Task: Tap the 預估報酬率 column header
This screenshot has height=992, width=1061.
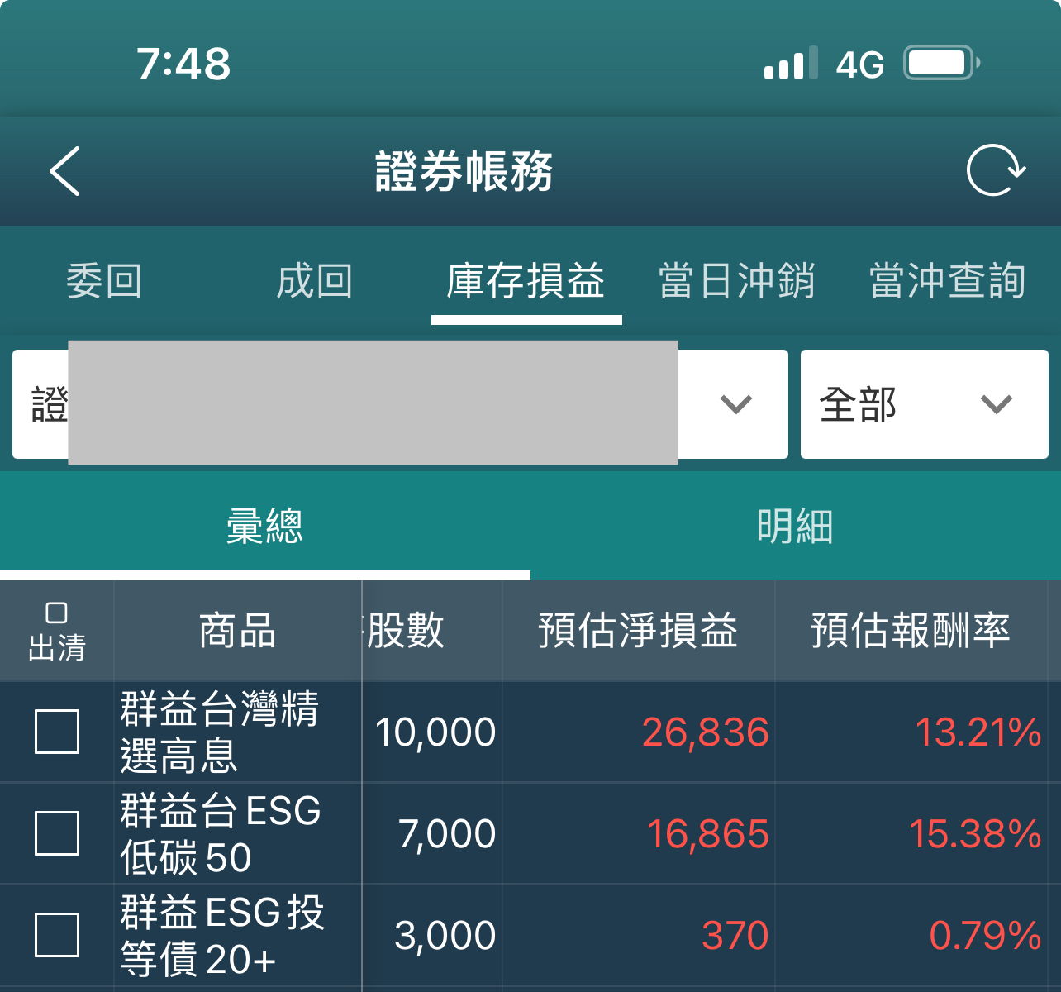Action: (911, 631)
